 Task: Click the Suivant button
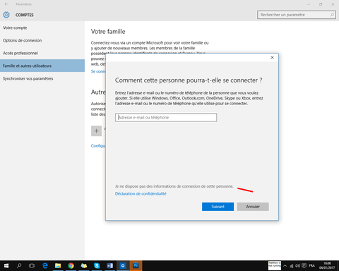pyautogui.click(x=218, y=207)
